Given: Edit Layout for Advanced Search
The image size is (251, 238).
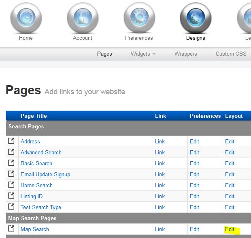Looking at the screenshot, I should tap(230, 152).
